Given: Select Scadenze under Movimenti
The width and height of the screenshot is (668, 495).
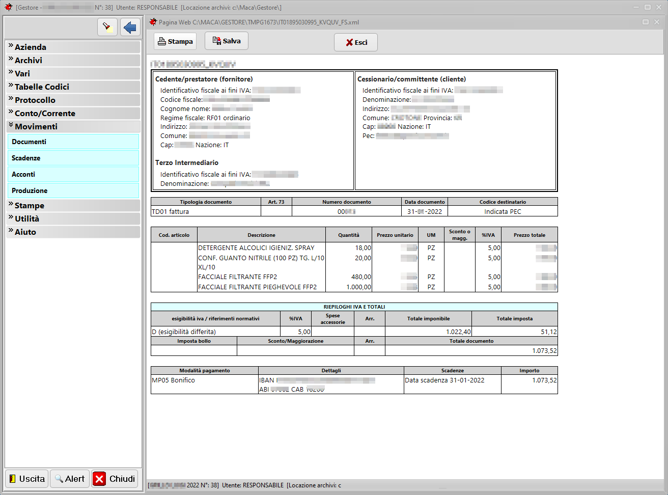Looking at the screenshot, I should point(73,158).
